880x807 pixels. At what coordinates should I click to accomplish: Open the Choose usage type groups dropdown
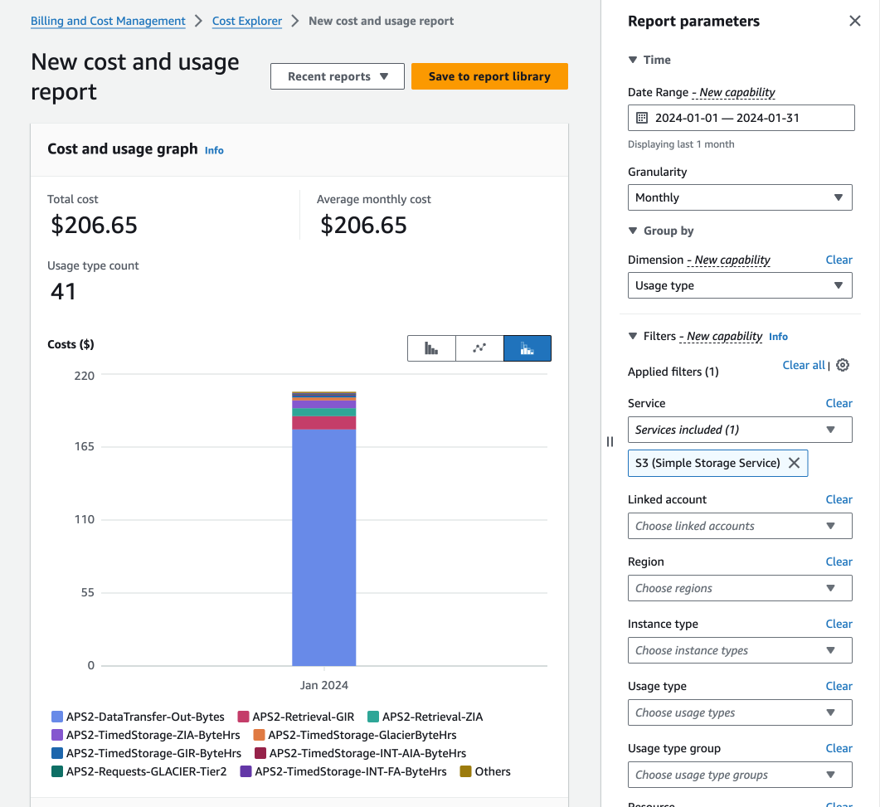[740, 775]
